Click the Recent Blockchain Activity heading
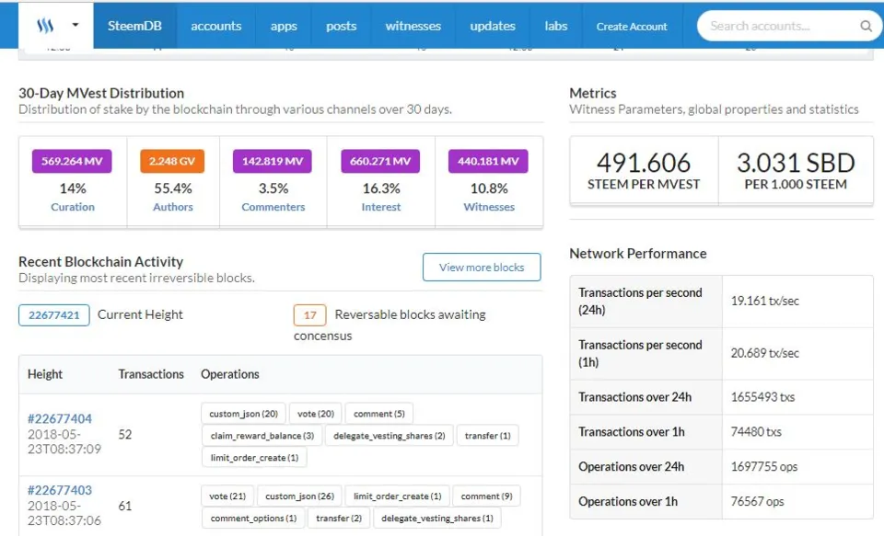This screenshot has height=536, width=884. [x=101, y=262]
